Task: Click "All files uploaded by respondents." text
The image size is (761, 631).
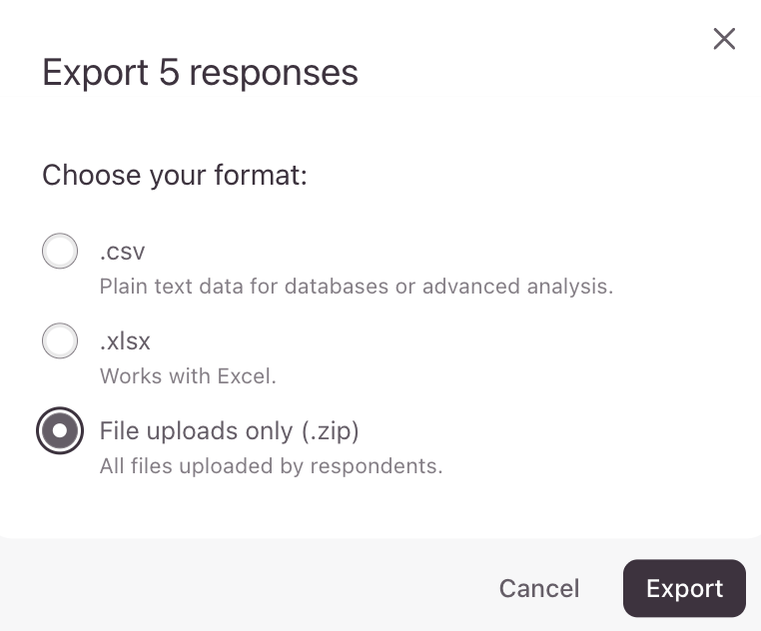Action: [x=271, y=466]
